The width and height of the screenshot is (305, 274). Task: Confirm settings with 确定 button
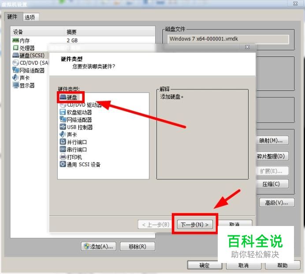tap(205, 265)
